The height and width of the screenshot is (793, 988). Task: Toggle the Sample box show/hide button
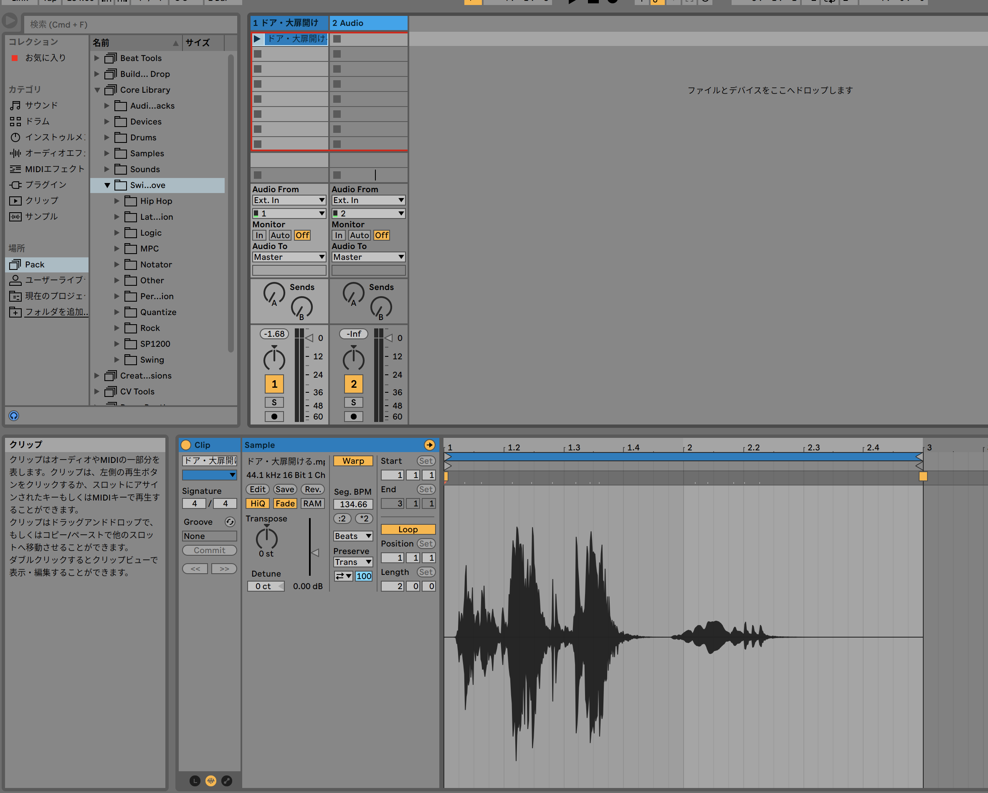[x=211, y=780]
